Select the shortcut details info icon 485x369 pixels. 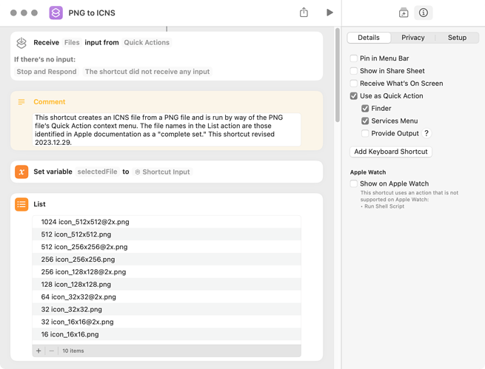(x=424, y=13)
